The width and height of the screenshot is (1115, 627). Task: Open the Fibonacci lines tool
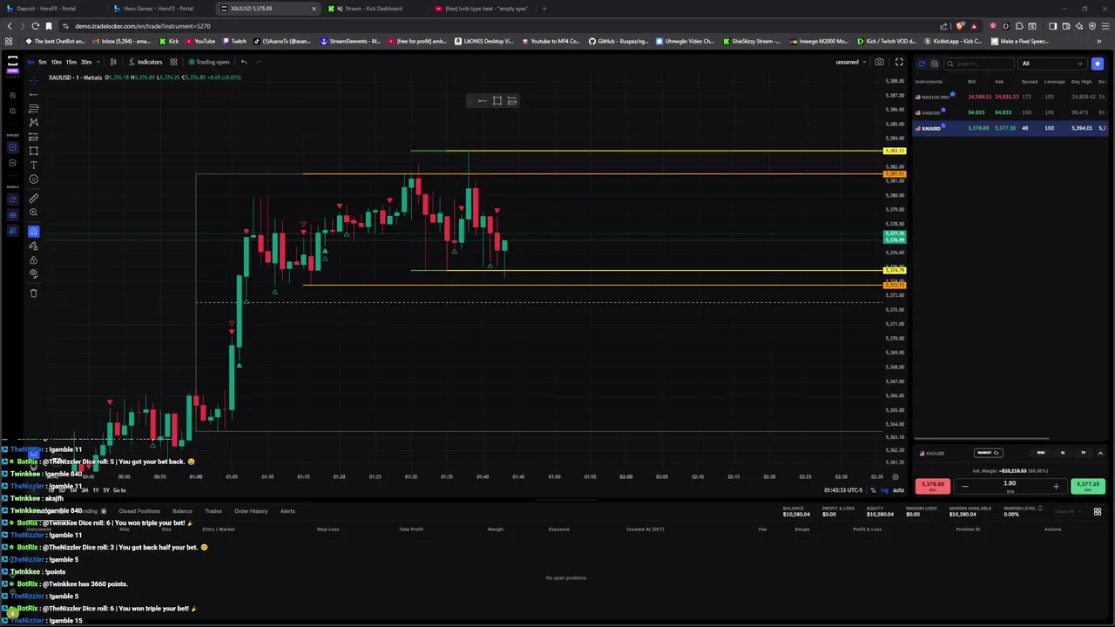(x=34, y=108)
